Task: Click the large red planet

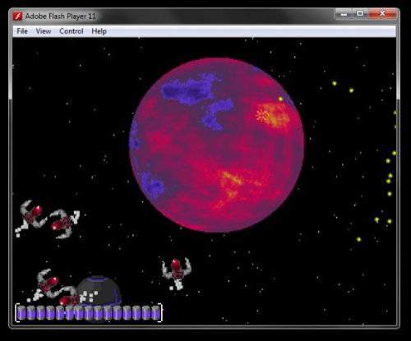Action: [x=216, y=145]
